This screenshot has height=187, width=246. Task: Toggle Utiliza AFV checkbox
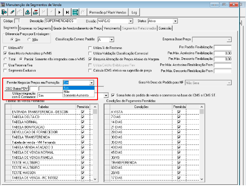pos(5,48)
